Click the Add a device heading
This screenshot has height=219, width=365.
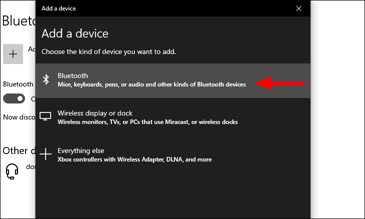75,33
